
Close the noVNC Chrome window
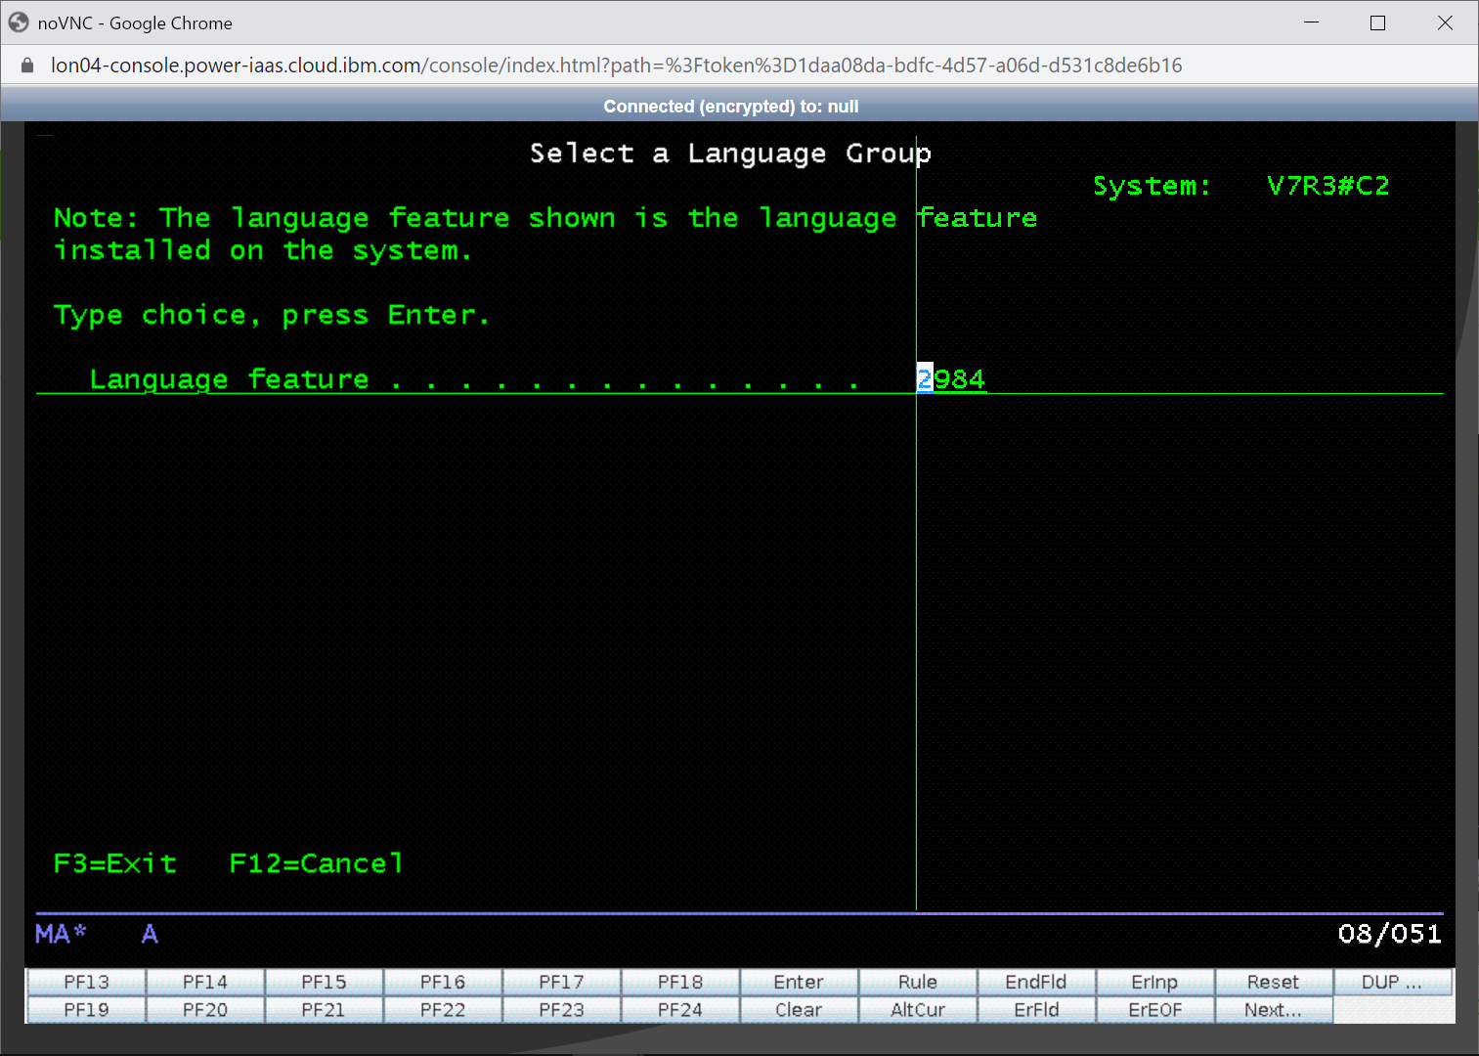pos(1445,22)
